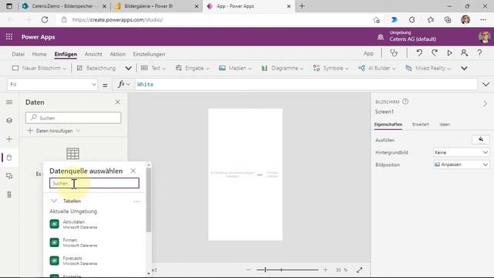Screen dimensions: 494x278
Task: Expand the properties pane chevron
Action: point(486,103)
